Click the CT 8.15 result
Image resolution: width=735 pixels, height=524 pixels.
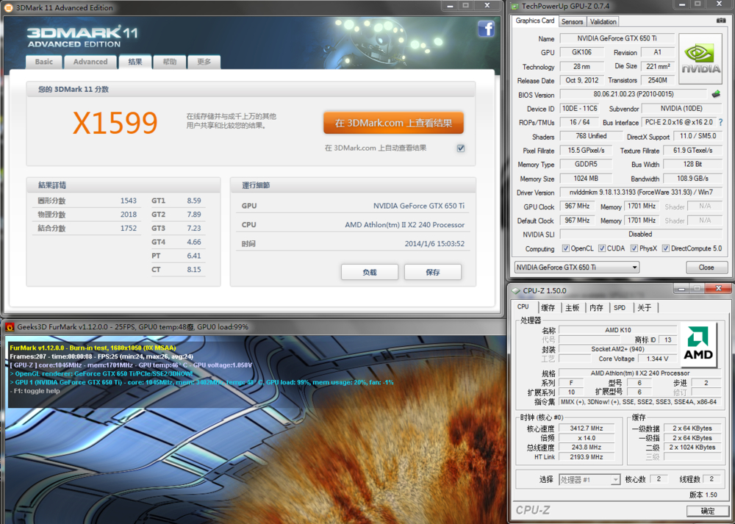coord(178,270)
